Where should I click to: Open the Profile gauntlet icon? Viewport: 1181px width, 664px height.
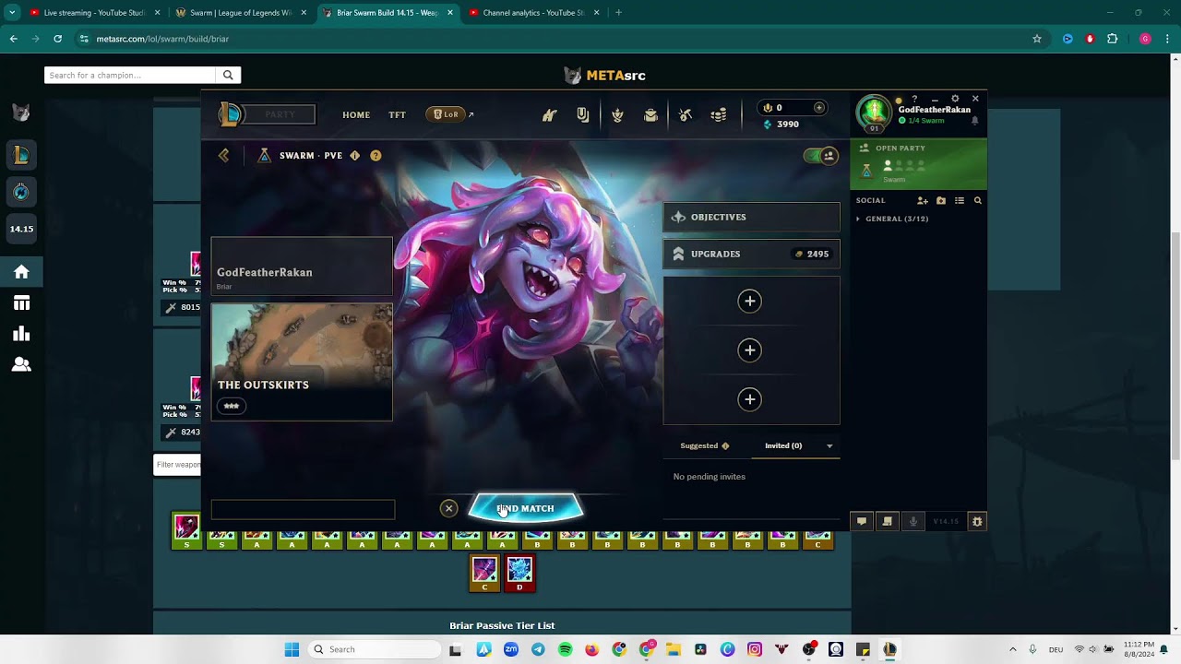point(550,115)
